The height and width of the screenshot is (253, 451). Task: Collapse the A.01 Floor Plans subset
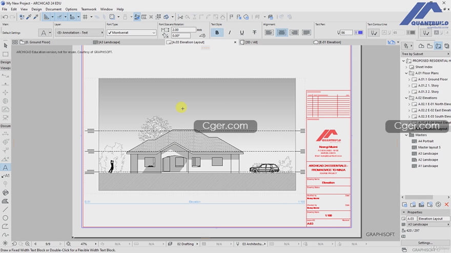406,73
